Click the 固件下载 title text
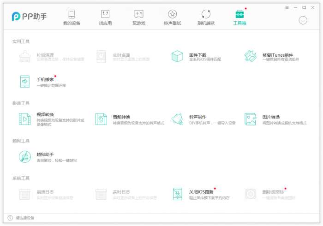This screenshot has height=226, width=323. [198, 55]
